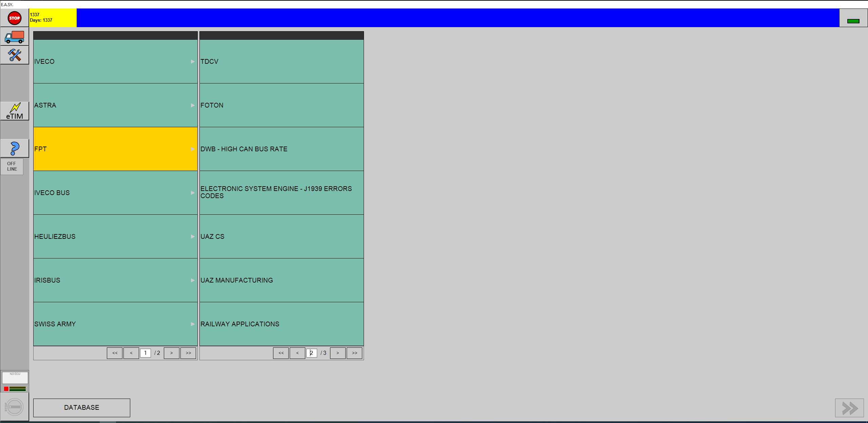Click the greyed-out ignition key STOP icon
The image size is (868, 423).
click(x=14, y=407)
